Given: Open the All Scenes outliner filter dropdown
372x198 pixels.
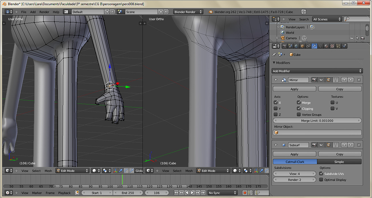Looking at the screenshot, I should (x=327, y=19).
